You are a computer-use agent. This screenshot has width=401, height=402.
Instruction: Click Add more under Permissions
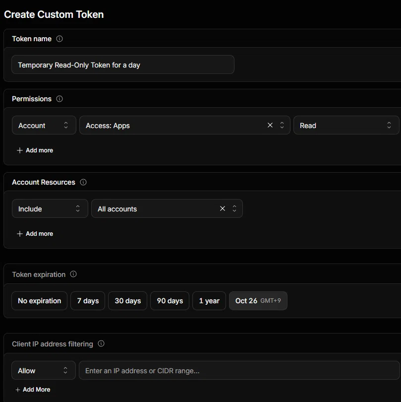click(x=35, y=150)
